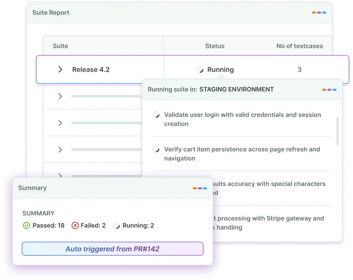Click the Auto triggered from PR#142 banner
Viewport: 353px width, 280px height.
(113, 249)
